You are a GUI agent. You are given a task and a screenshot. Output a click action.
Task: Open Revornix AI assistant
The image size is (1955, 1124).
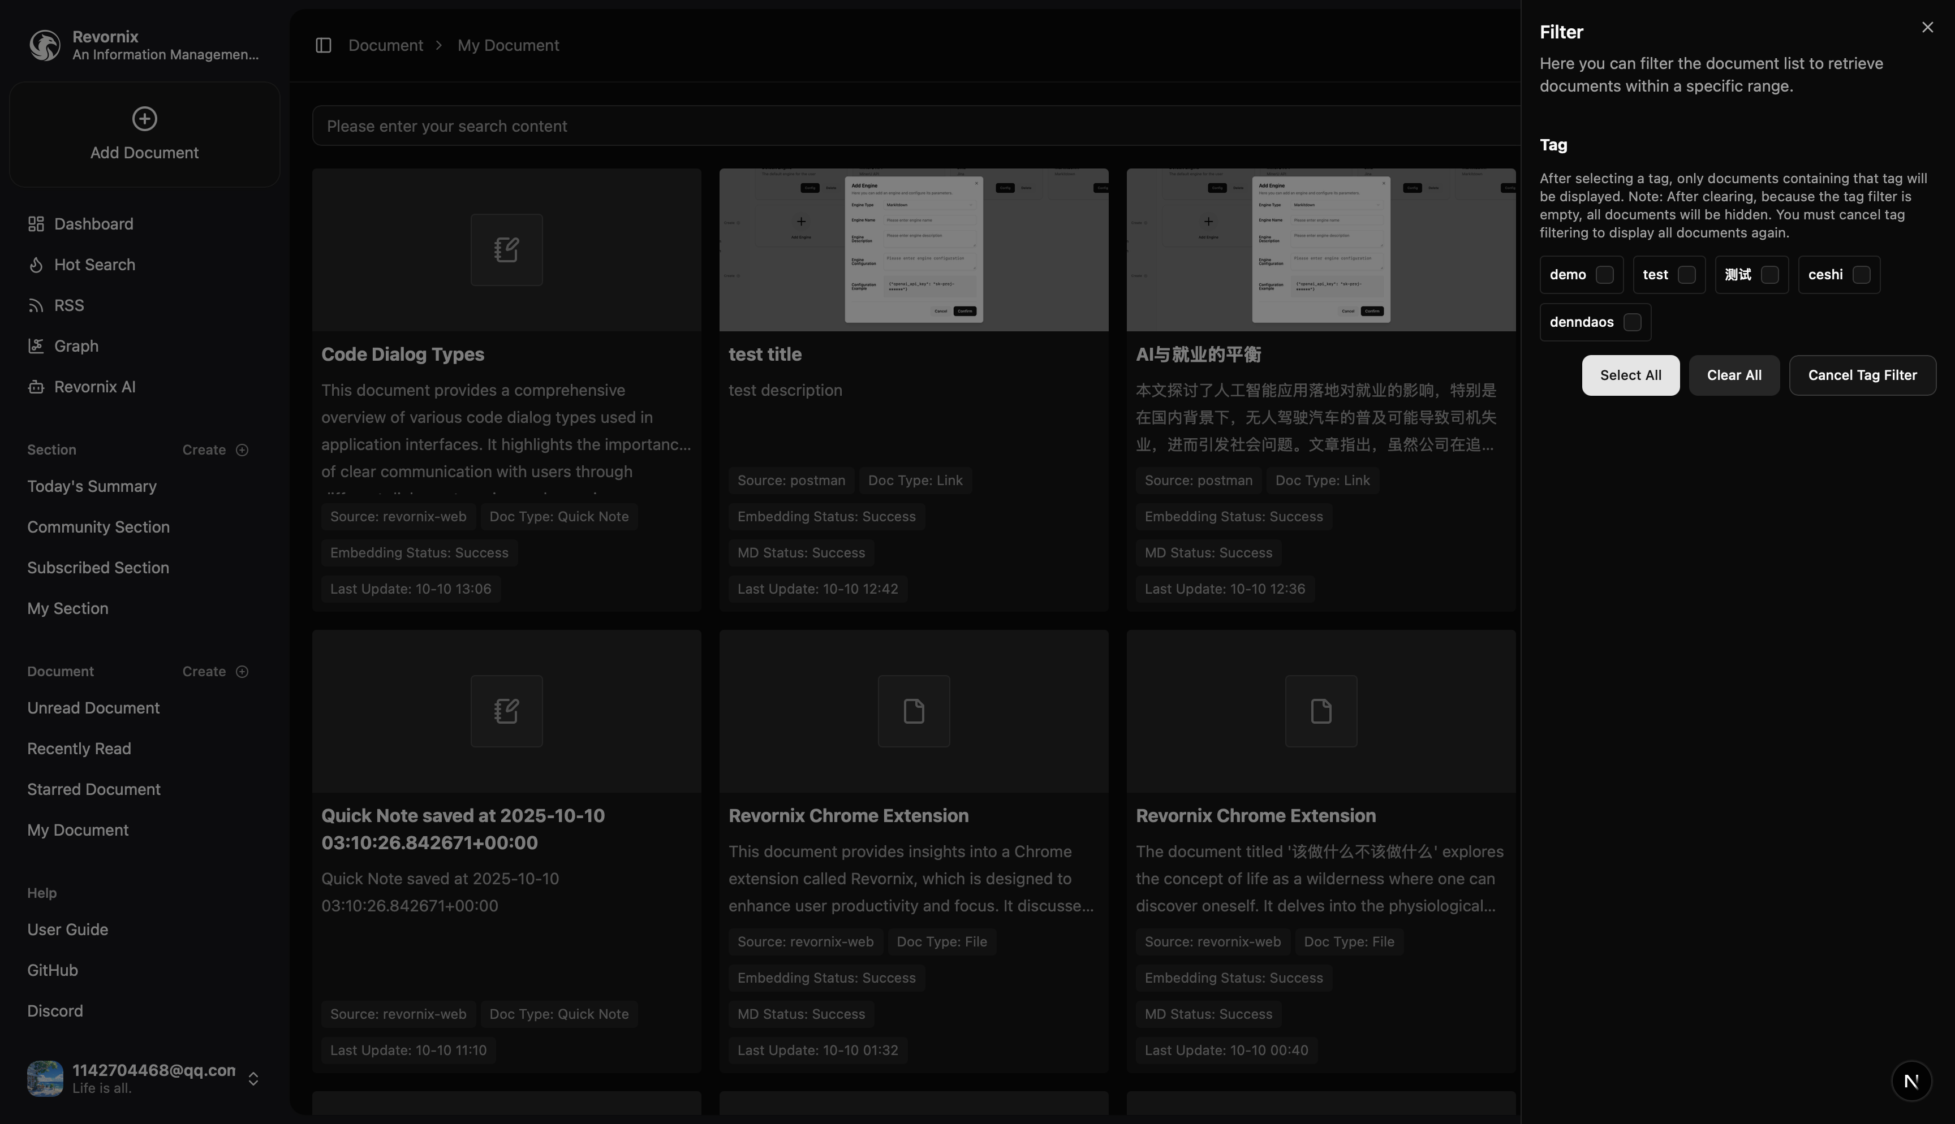94,387
